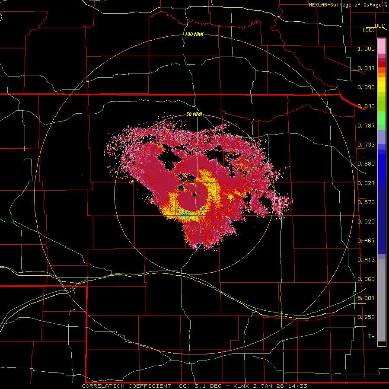Click the 0.947 legend value
This screenshot has width=389, height=389.
366,68
